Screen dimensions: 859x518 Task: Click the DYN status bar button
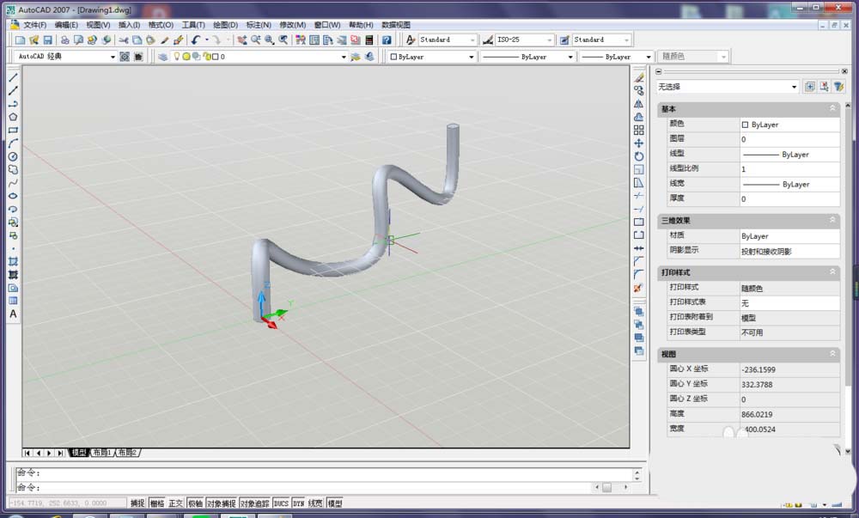[x=298, y=503]
